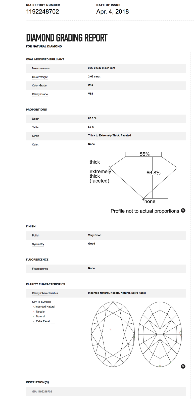Click magnifier icon below clarity plot diagrams
The image size is (194, 402).
[183, 366]
